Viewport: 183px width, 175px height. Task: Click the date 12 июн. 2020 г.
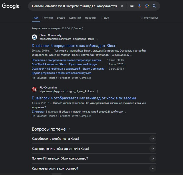pos(116,64)
